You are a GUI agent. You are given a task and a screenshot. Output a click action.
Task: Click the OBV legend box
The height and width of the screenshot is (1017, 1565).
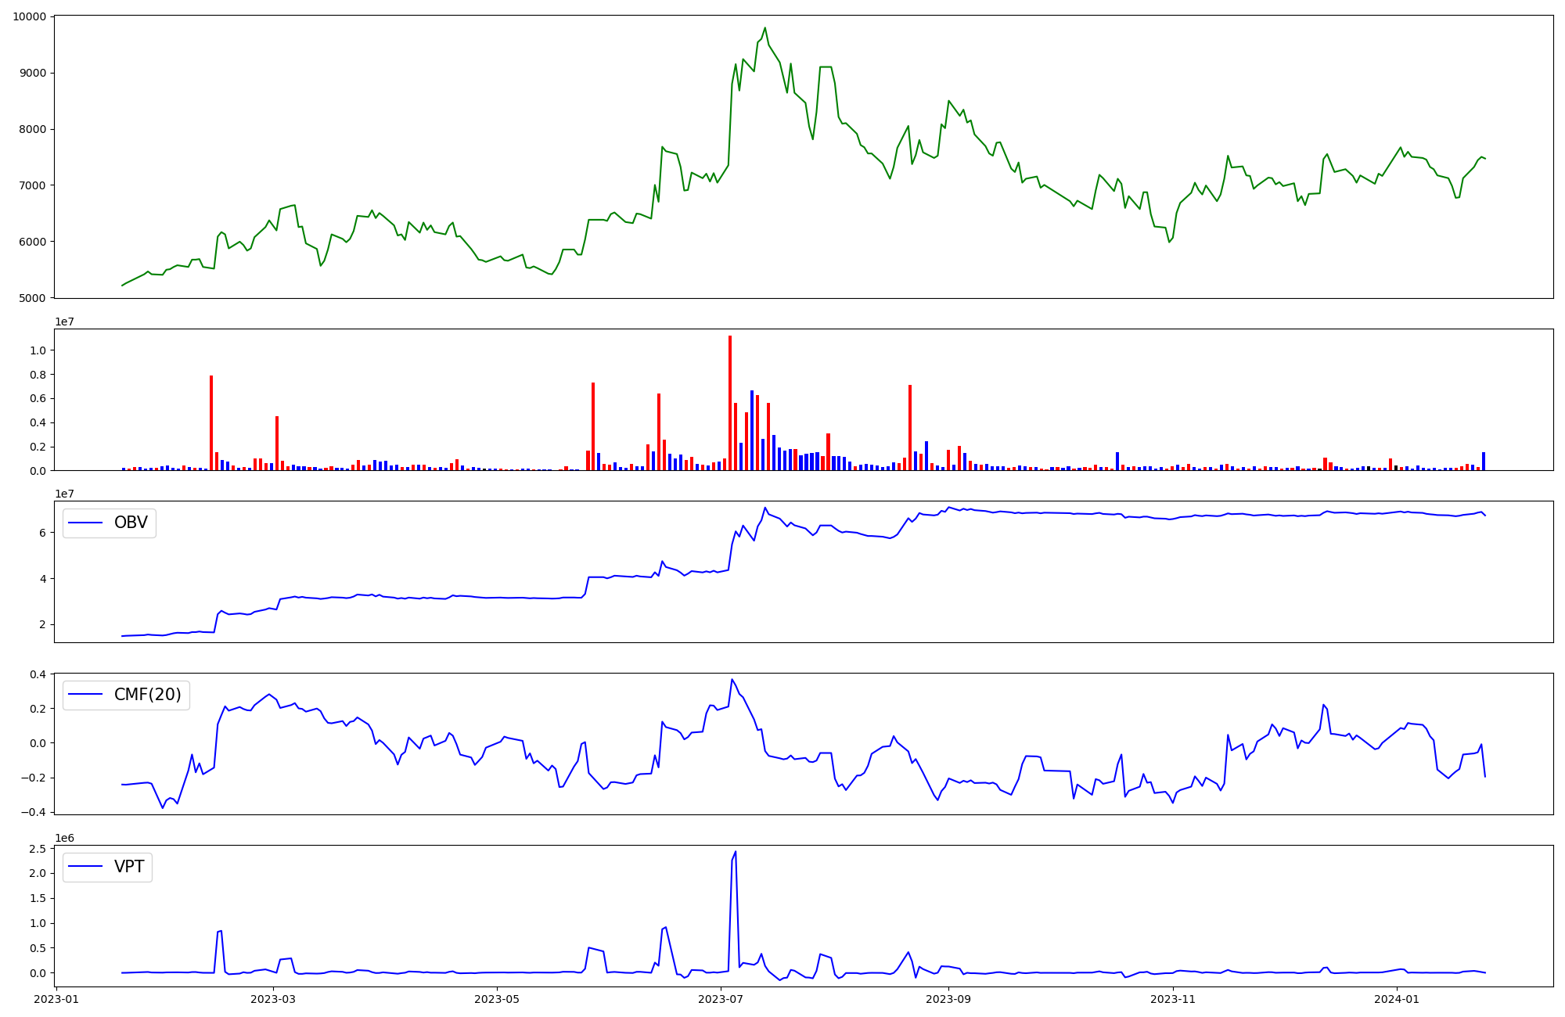[110, 523]
